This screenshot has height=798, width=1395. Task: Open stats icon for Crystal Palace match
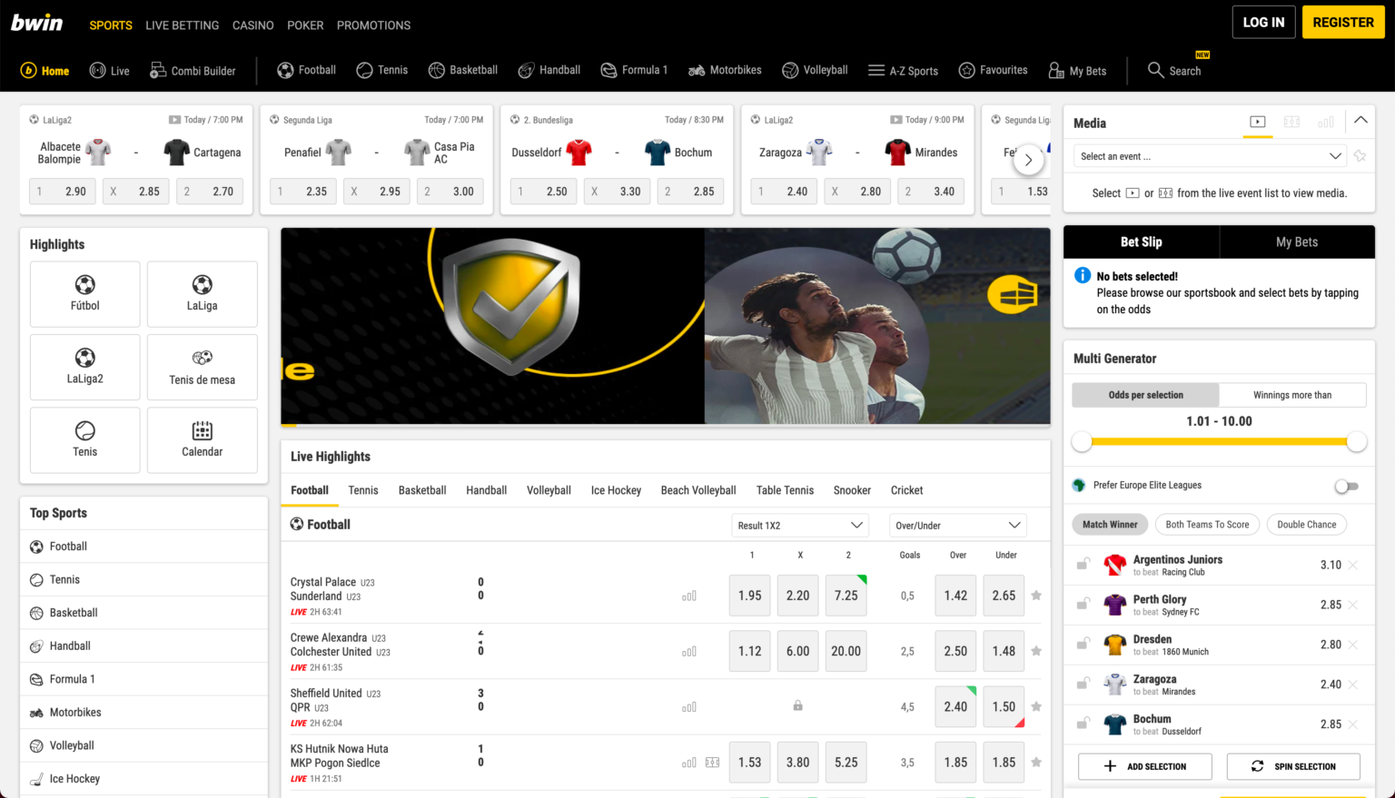(x=689, y=596)
